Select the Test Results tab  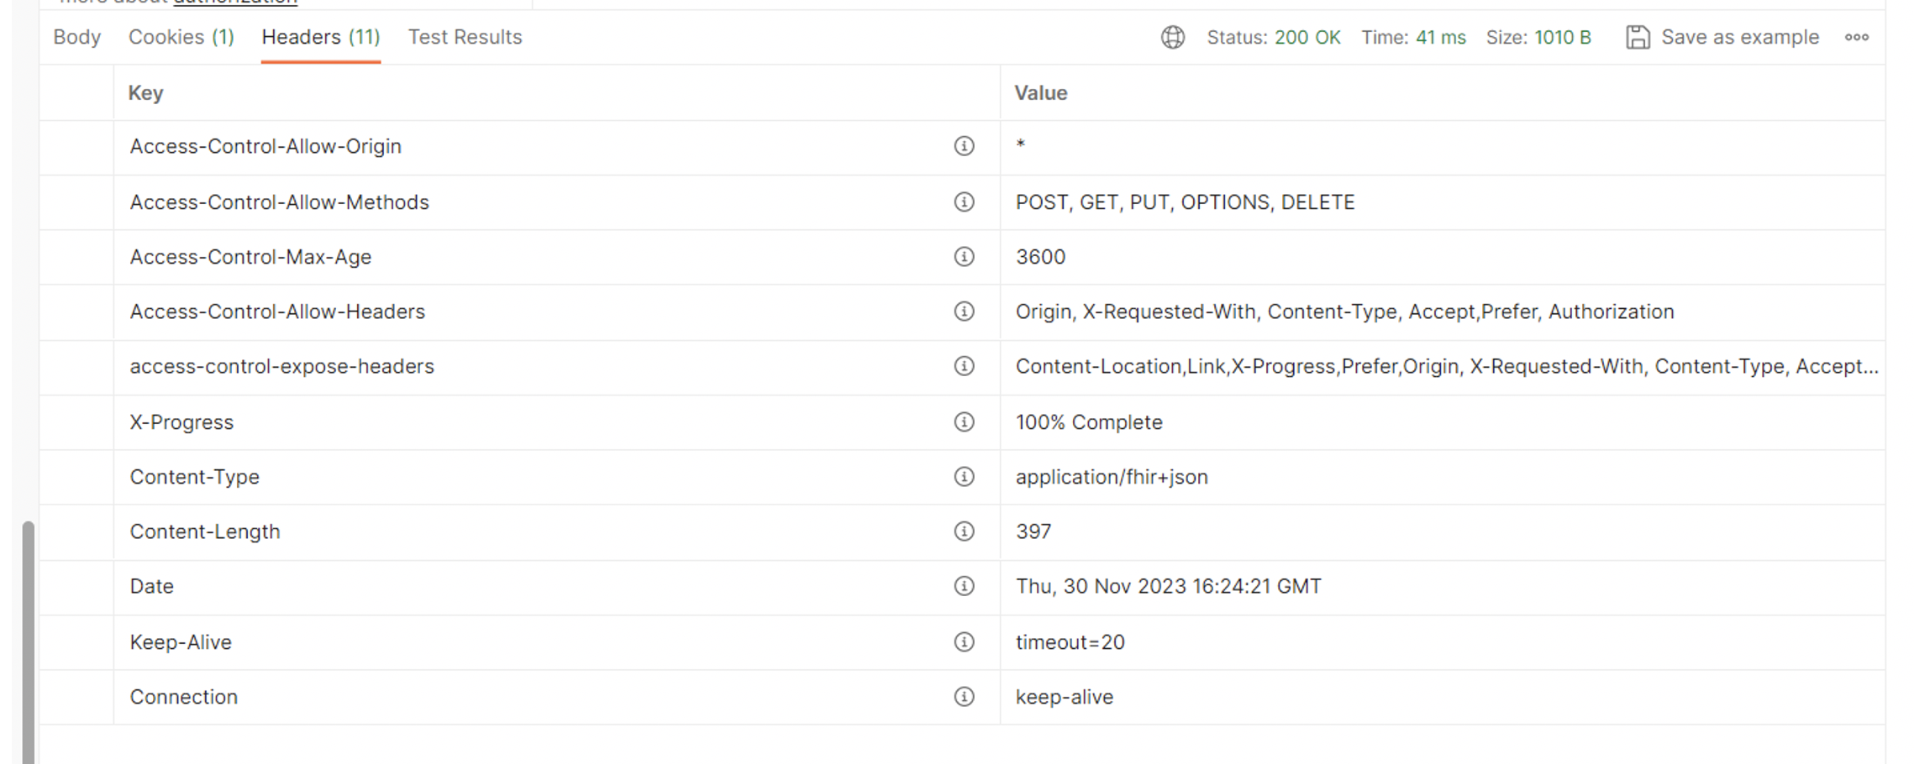[465, 37]
